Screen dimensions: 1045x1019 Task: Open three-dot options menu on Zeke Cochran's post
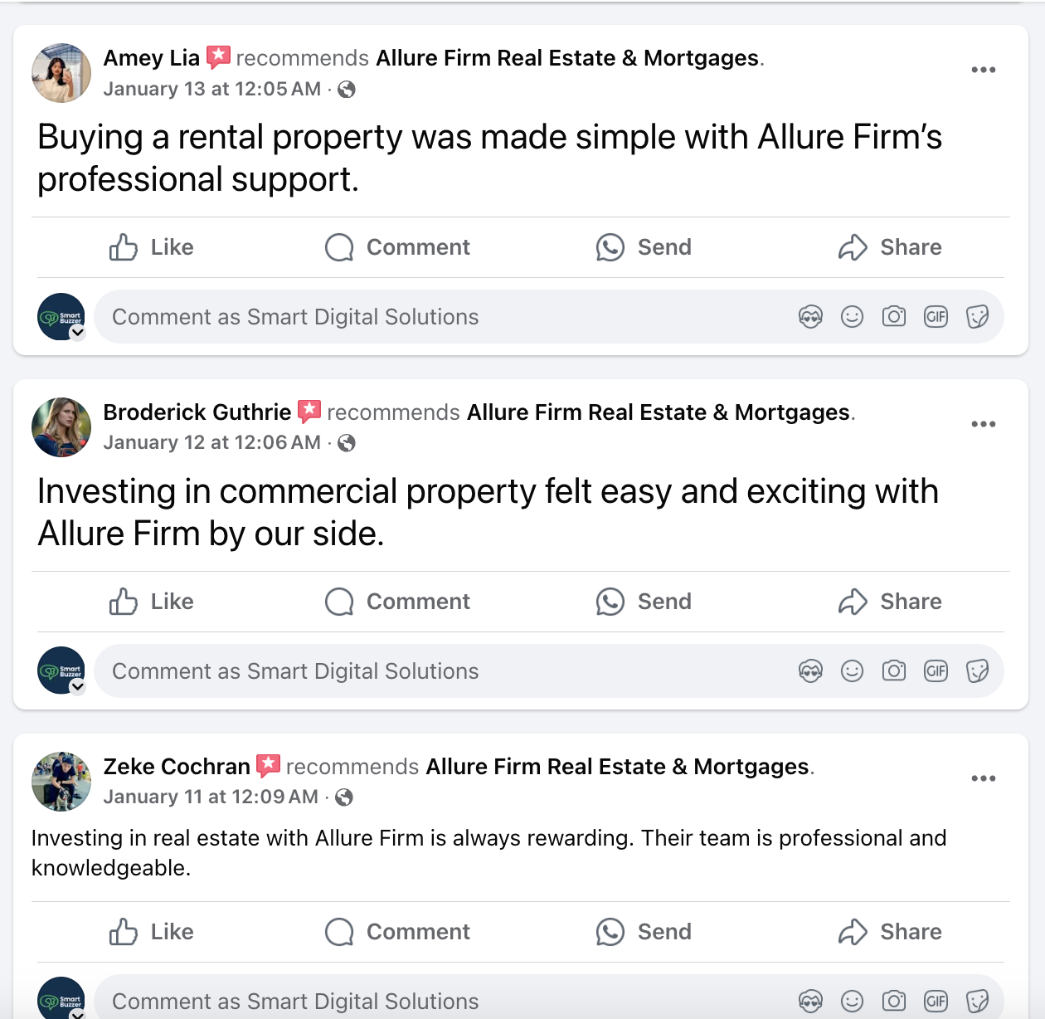(983, 778)
